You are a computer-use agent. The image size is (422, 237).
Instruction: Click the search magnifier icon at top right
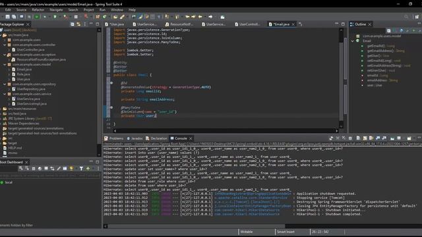[x=406, y=17]
